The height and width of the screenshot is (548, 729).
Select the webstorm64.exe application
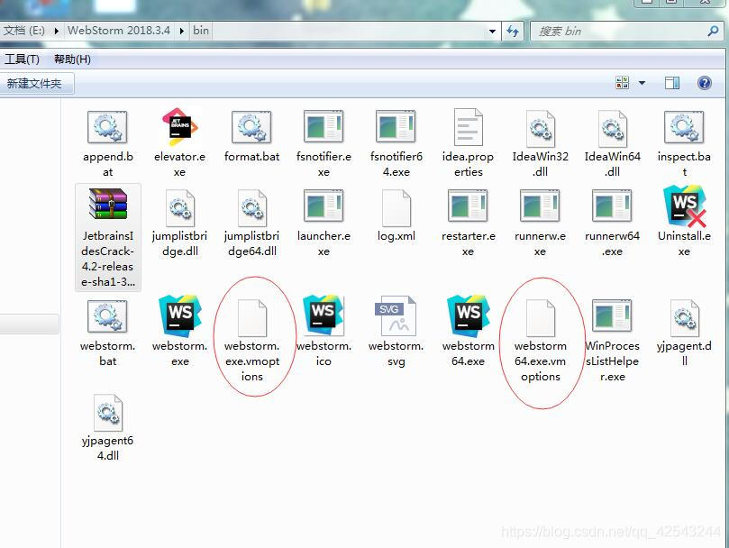pos(469,331)
